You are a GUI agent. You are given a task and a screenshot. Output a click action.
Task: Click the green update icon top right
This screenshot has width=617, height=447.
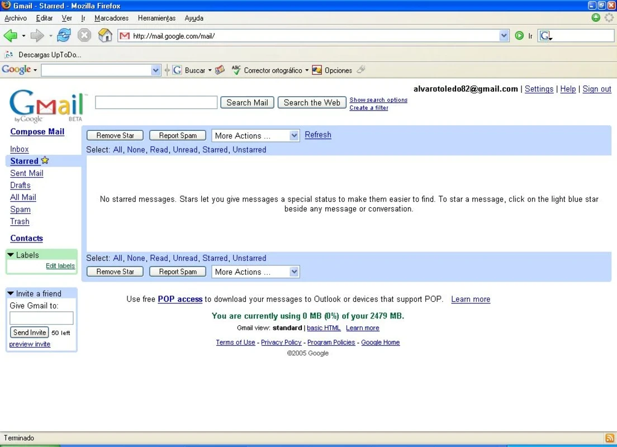pyautogui.click(x=596, y=17)
